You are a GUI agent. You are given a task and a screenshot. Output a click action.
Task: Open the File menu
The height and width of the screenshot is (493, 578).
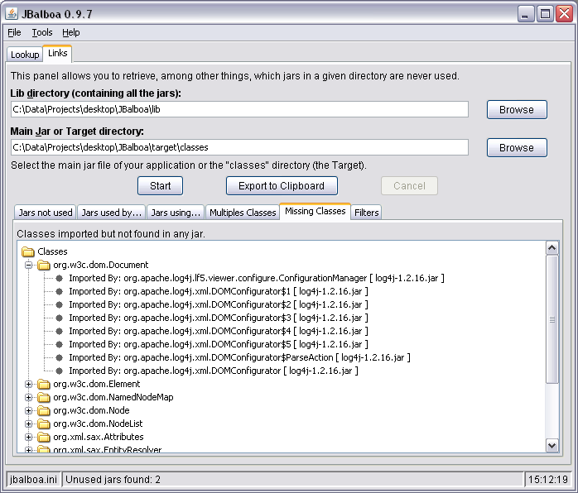pos(14,33)
